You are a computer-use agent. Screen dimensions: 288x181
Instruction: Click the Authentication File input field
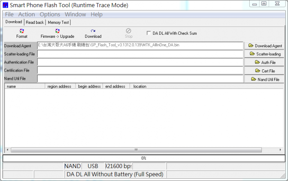pyautogui.click(x=140, y=62)
